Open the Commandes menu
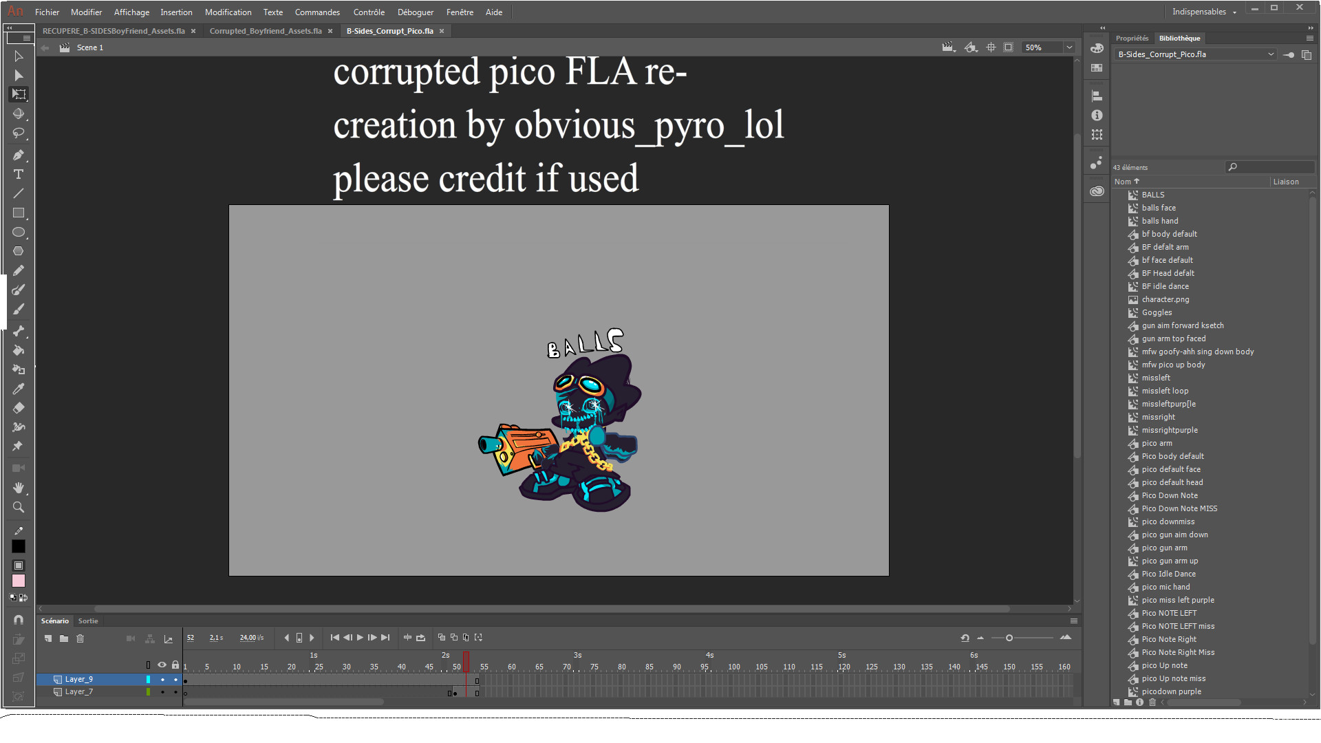Image resolution: width=1321 pixels, height=743 pixels. (317, 12)
